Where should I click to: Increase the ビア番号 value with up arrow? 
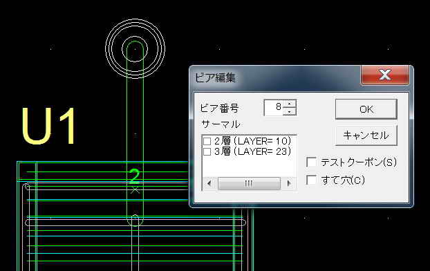click(290, 104)
